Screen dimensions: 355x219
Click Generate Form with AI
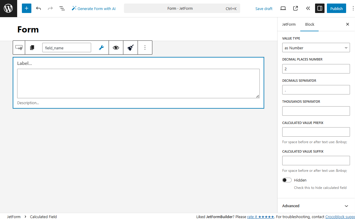(x=93, y=9)
